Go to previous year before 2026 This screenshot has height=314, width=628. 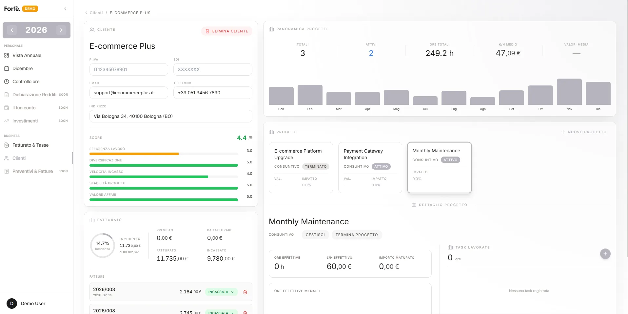click(x=12, y=30)
